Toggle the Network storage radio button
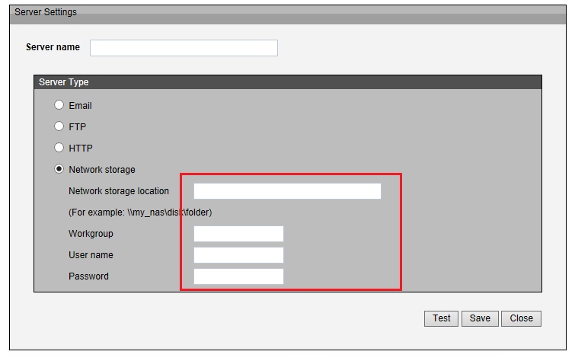Screen dimensions: 575x361 (x=59, y=169)
